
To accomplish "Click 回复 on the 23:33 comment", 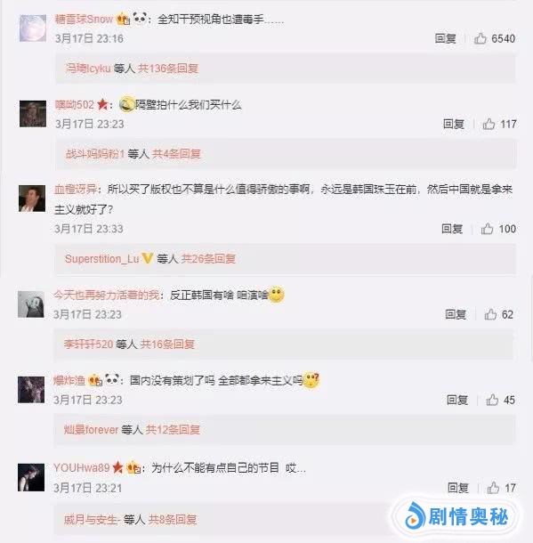I will [x=452, y=229].
